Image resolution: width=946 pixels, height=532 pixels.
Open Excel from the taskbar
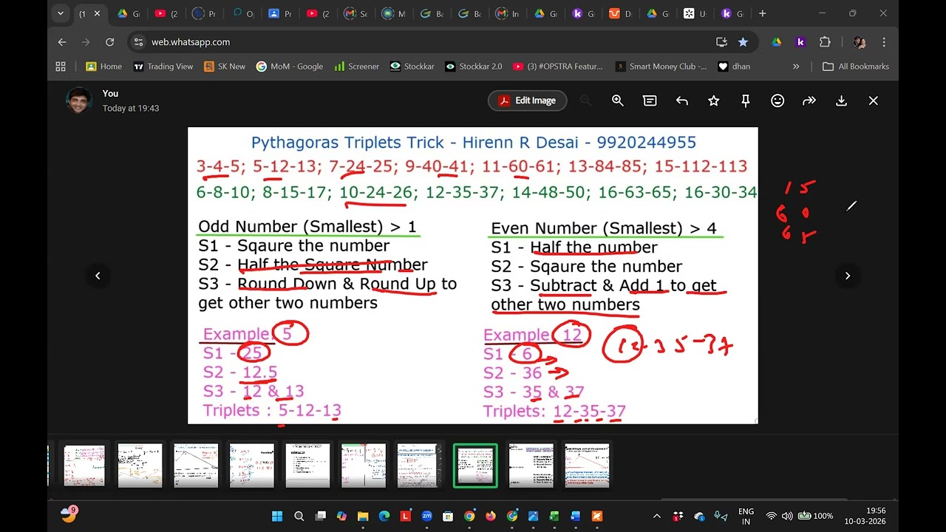554,516
